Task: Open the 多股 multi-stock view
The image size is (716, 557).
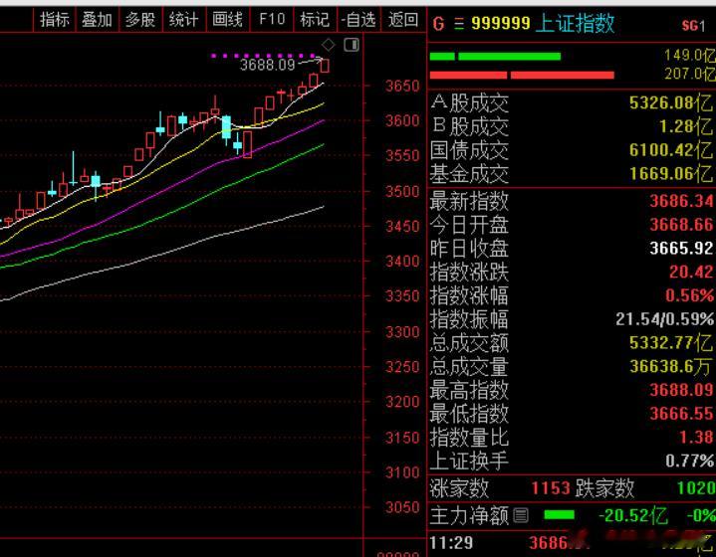Action: 139,20
